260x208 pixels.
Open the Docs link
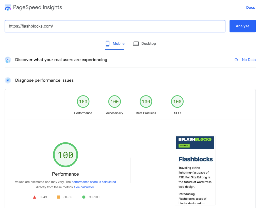click(250, 7)
